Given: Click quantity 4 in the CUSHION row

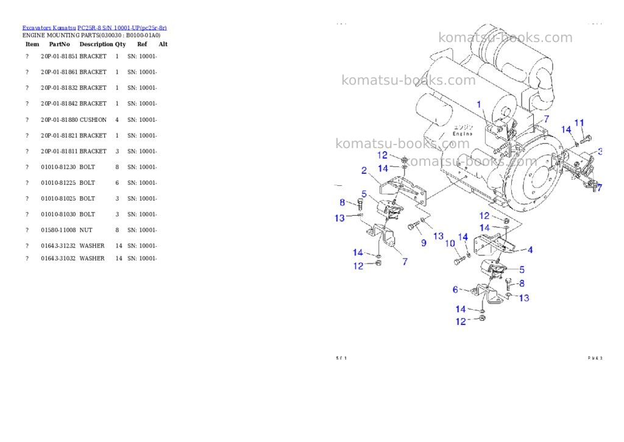Looking at the screenshot, I should click(x=117, y=120).
